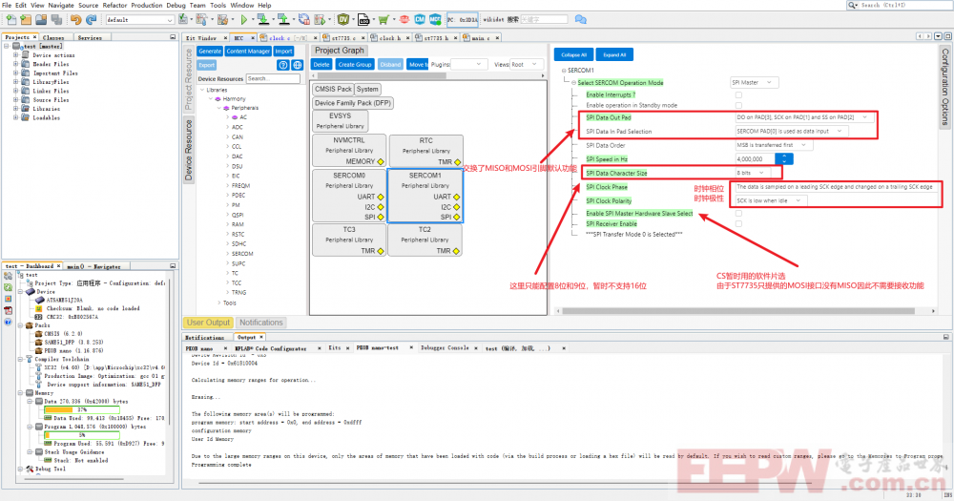Image resolution: width=954 pixels, height=501 pixels.
Task: Click the globe icon beside Export
Action: 298,65
